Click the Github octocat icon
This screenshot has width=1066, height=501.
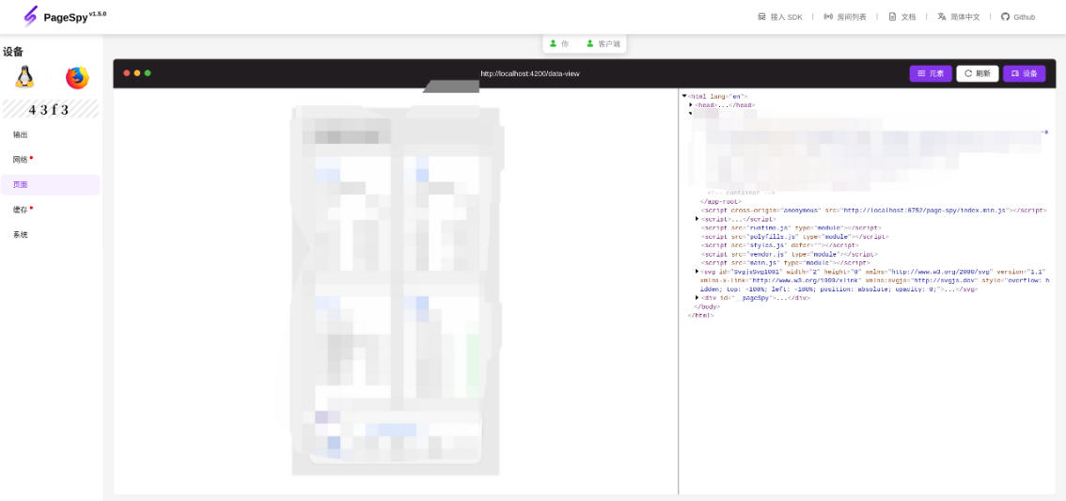click(x=1005, y=17)
